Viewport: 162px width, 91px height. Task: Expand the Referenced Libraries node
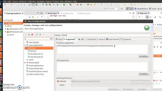coord(6,32)
